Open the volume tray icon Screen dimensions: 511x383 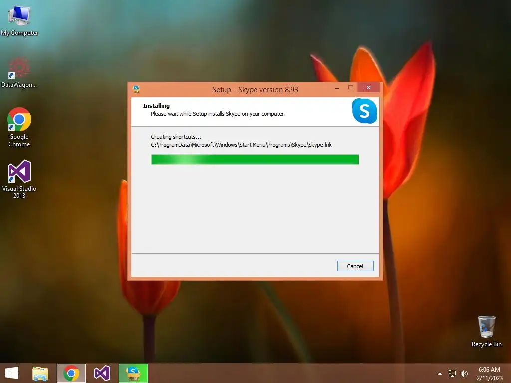pos(464,374)
